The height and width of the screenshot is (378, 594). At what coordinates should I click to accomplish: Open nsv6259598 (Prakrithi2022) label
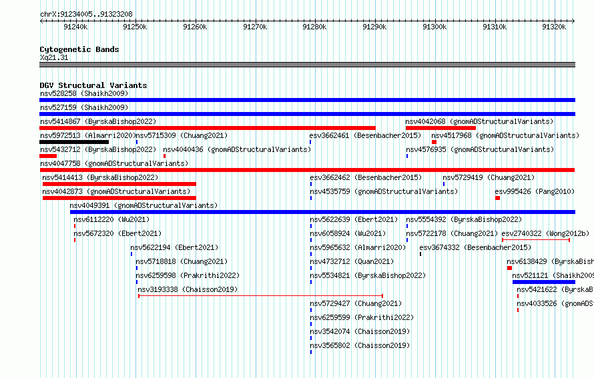coord(188,275)
